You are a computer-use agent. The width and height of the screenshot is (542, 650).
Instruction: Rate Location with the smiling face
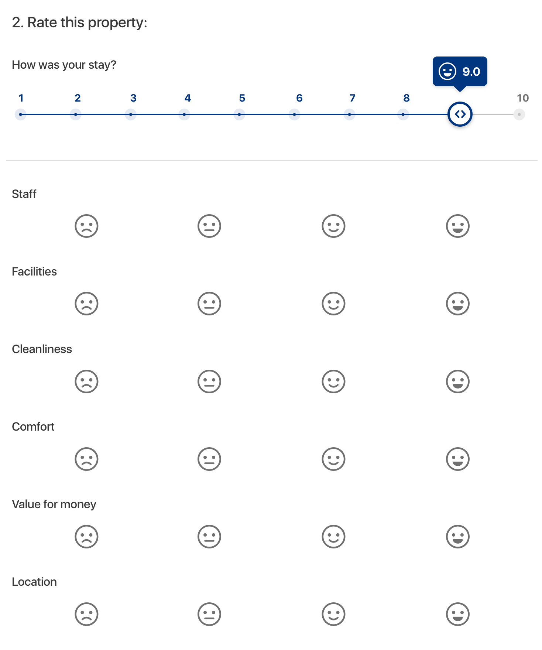pyautogui.click(x=333, y=614)
